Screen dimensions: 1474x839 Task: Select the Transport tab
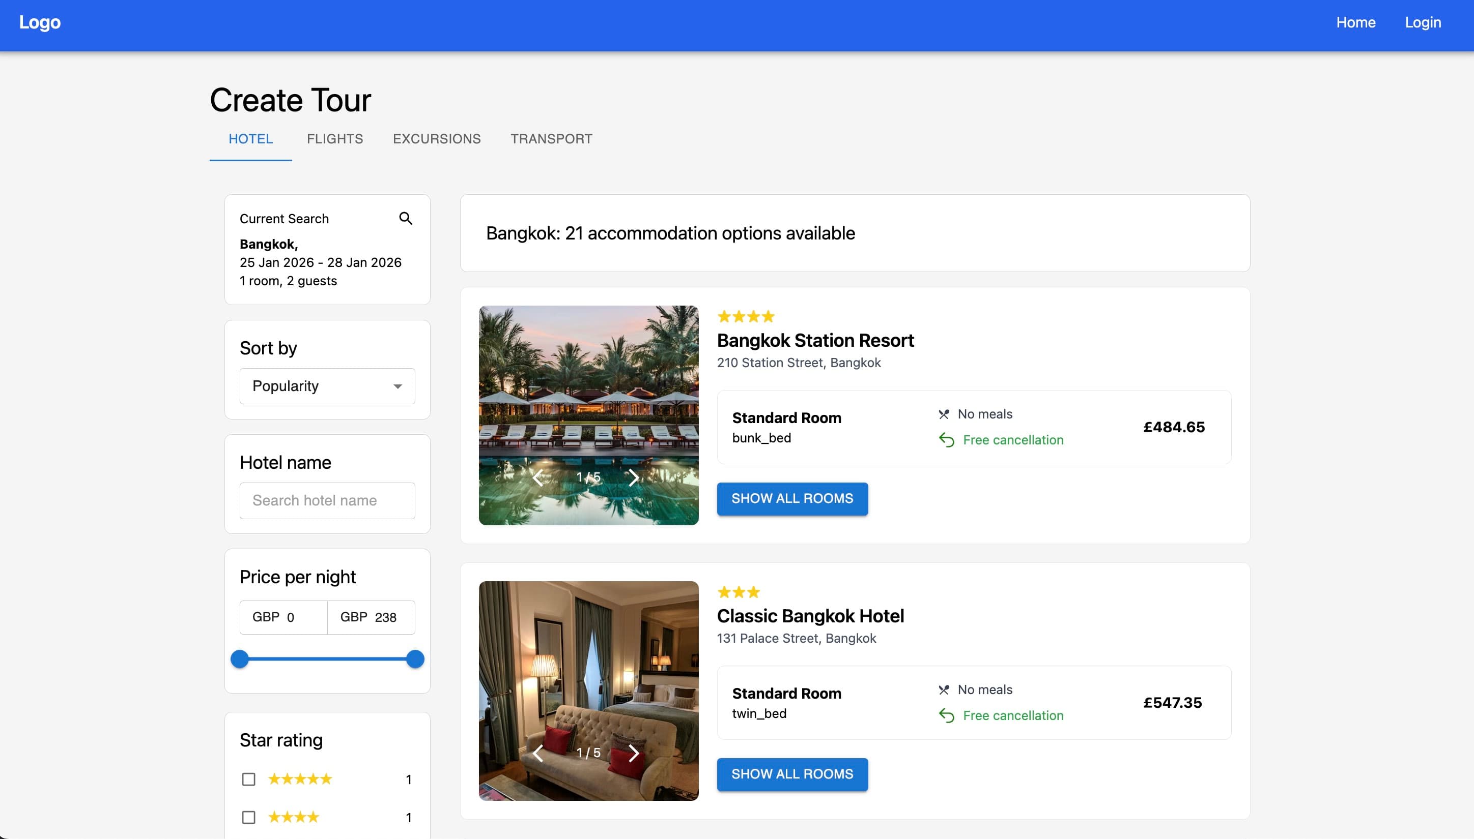tap(551, 139)
